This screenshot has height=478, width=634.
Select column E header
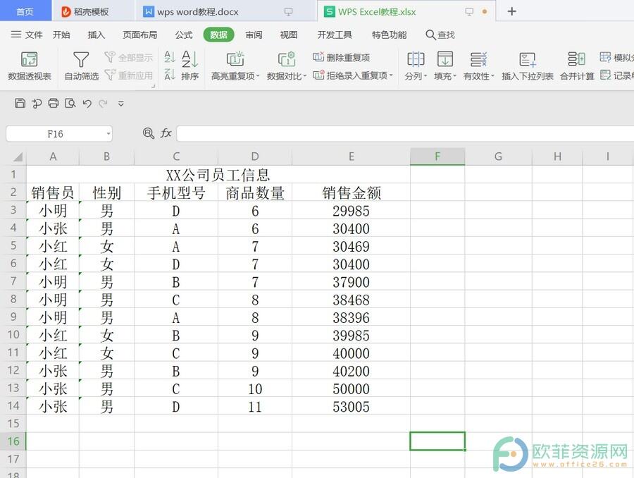pyautogui.click(x=351, y=157)
